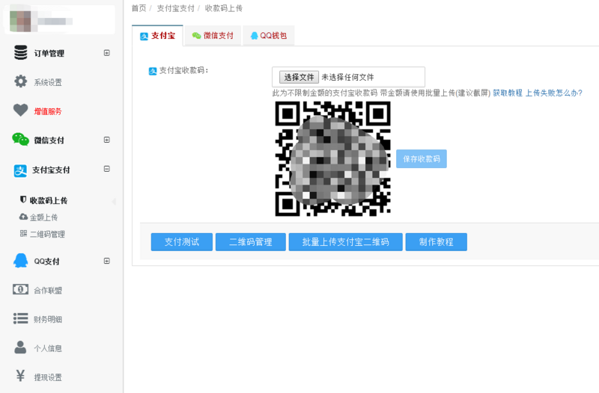The width and height of the screenshot is (599, 393).
Task: Click the banknote icon for 合作联盟
Action: pyautogui.click(x=21, y=289)
